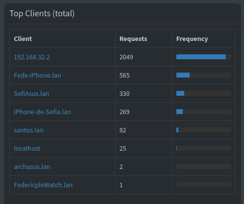
Task: Open the Fede-iPhone.lan client link
Action: click(x=38, y=75)
